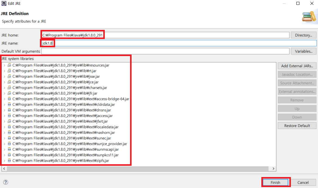The width and height of the screenshot is (318, 188).
Task: Click the jar icon of zipfs.jar
Action: [x=9, y=161]
